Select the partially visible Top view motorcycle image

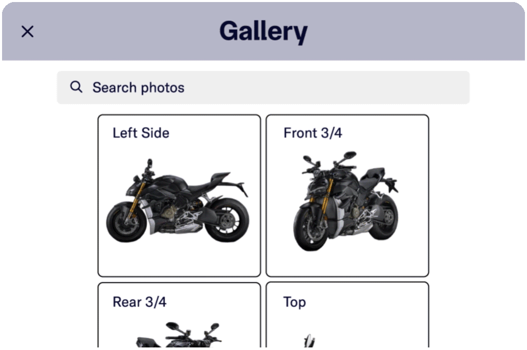(x=309, y=340)
